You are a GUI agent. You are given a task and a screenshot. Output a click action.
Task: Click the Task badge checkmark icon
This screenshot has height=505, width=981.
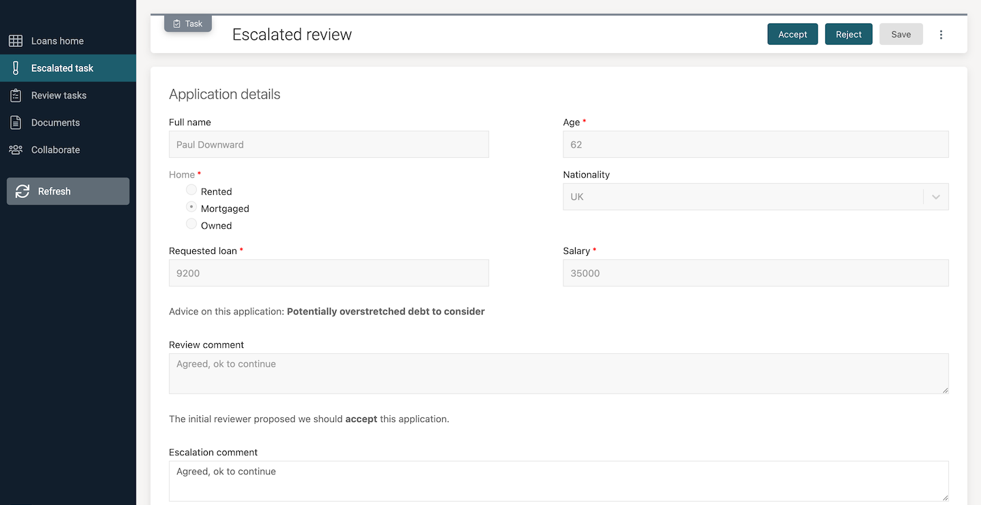176,22
